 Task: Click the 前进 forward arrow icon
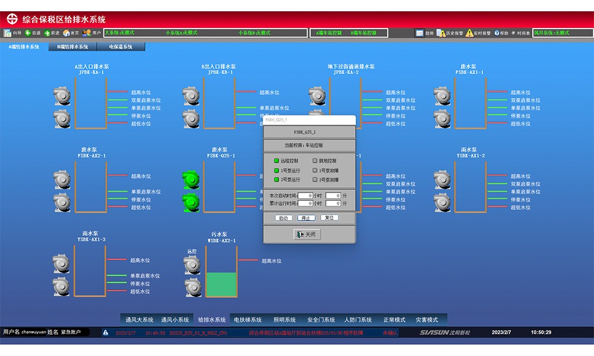click(x=47, y=33)
